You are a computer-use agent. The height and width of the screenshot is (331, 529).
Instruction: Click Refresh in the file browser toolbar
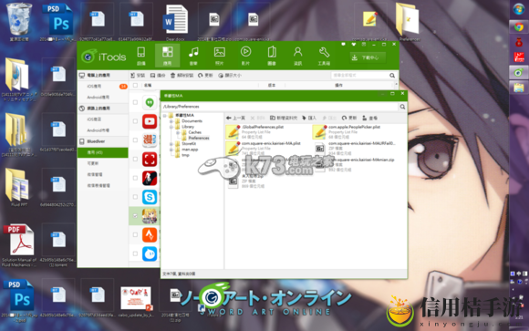coord(349,119)
